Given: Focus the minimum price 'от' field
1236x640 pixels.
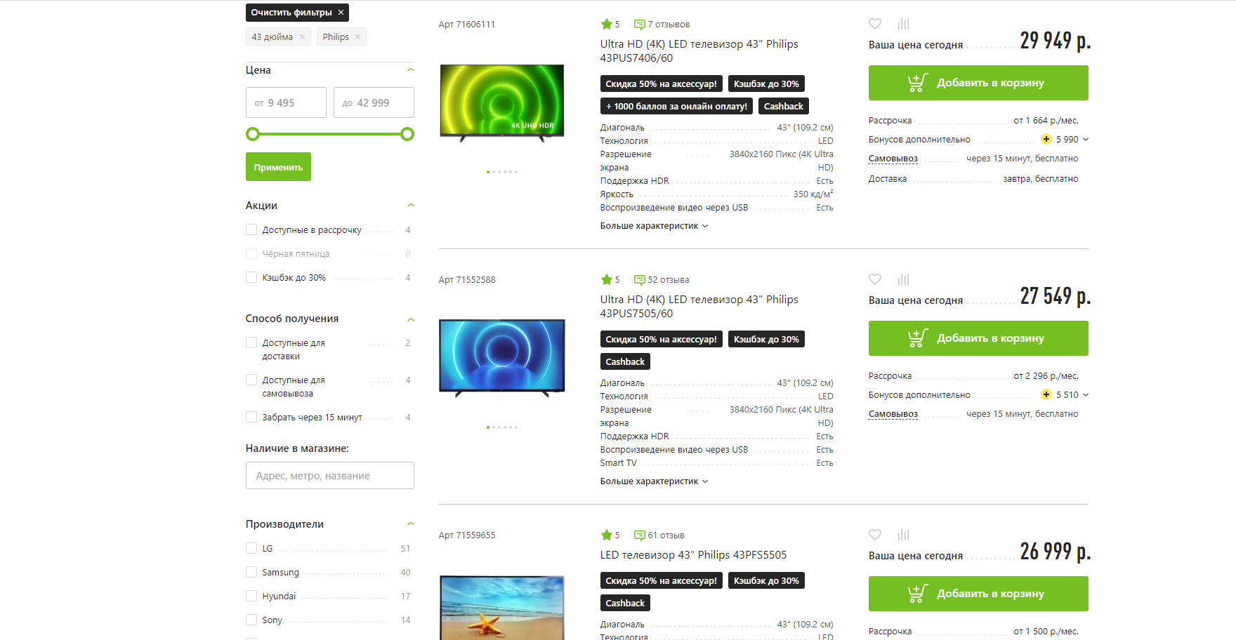Looking at the screenshot, I should pos(286,102).
